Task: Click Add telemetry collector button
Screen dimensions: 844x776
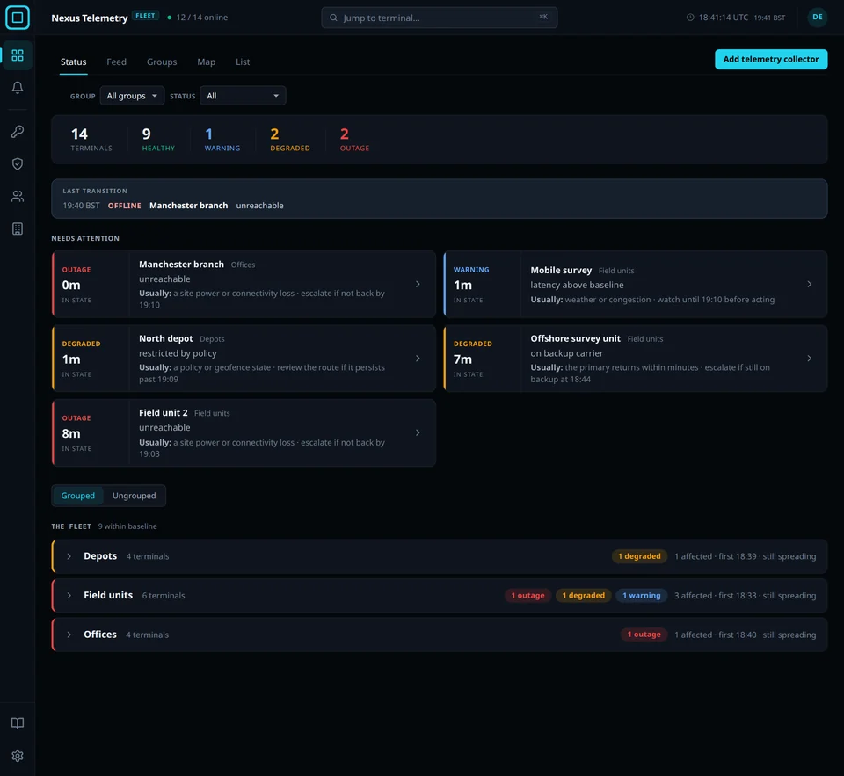Action: [x=771, y=59]
